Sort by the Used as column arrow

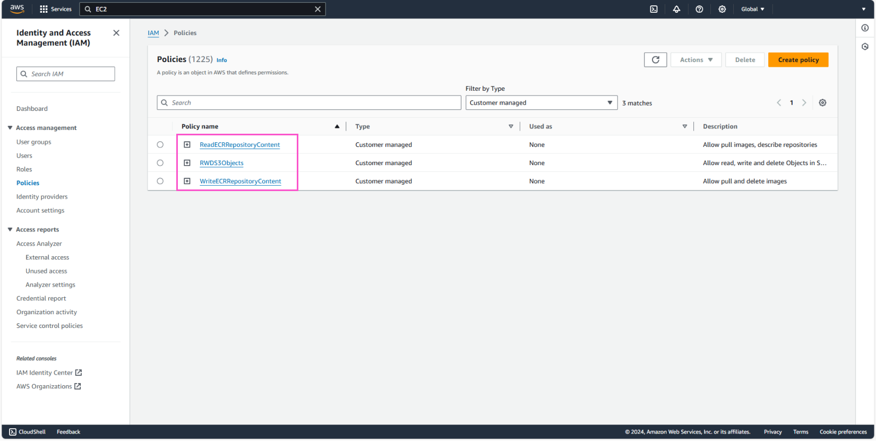tap(684, 126)
